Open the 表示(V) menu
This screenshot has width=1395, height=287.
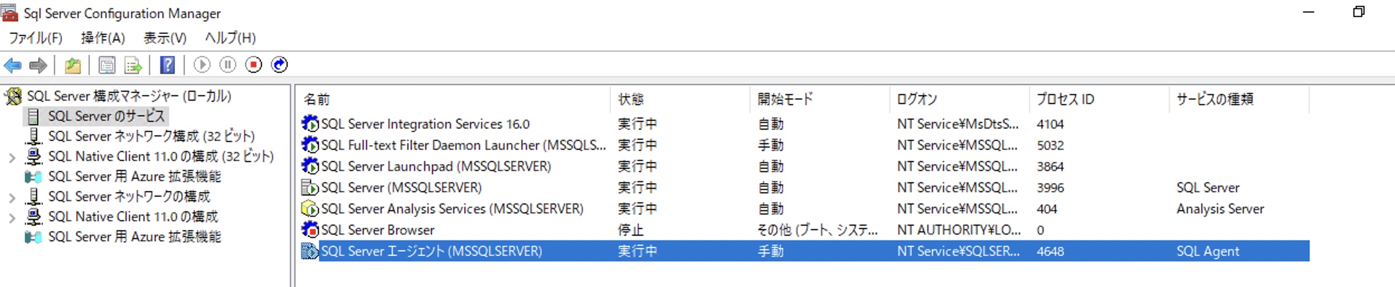pos(165,38)
